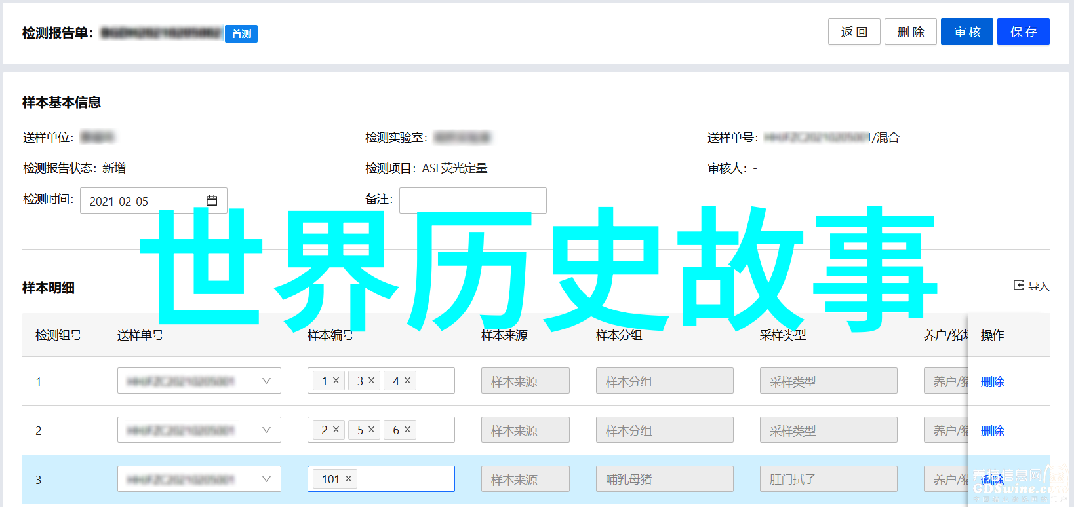
Task: Remove sample tag 2 in row 2
Action: tap(336, 429)
